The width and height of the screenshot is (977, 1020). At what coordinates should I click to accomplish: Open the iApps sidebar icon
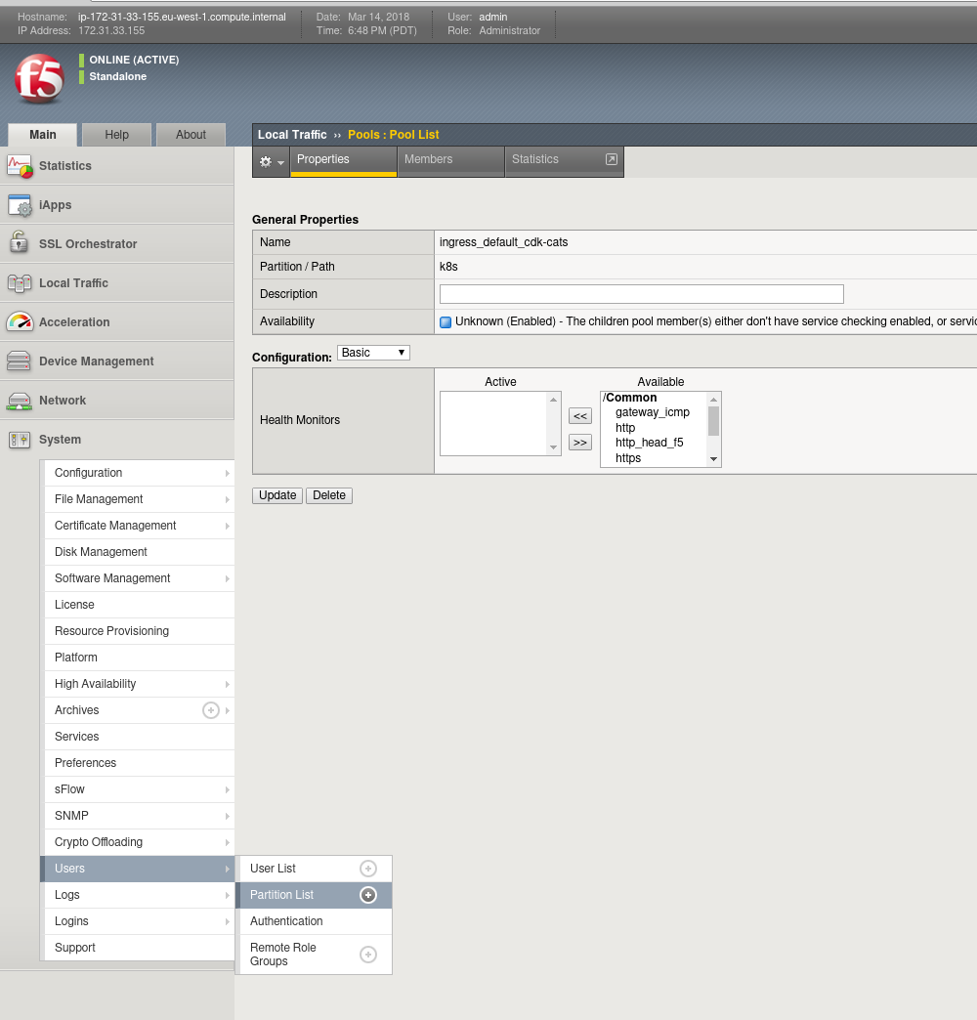[20, 205]
